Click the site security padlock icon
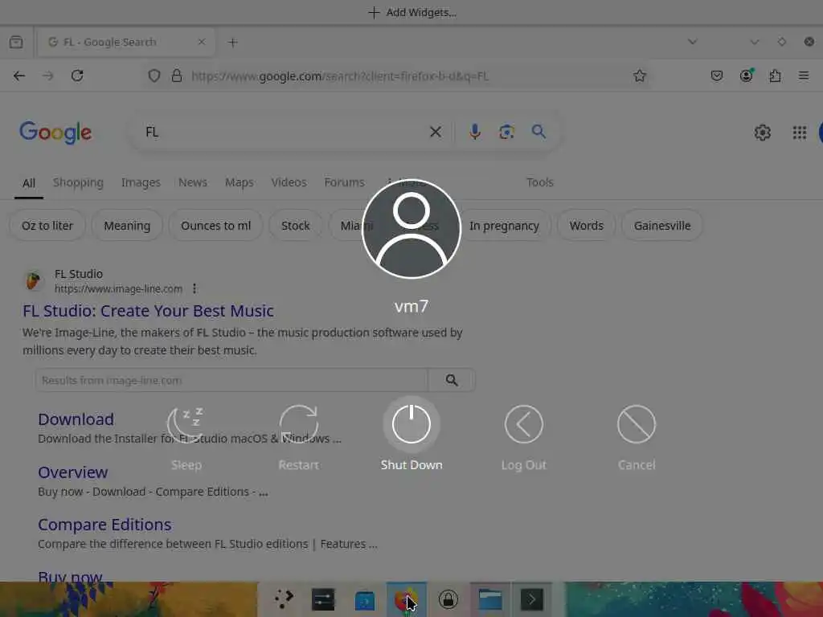The height and width of the screenshot is (617, 823). click(177, 76)
